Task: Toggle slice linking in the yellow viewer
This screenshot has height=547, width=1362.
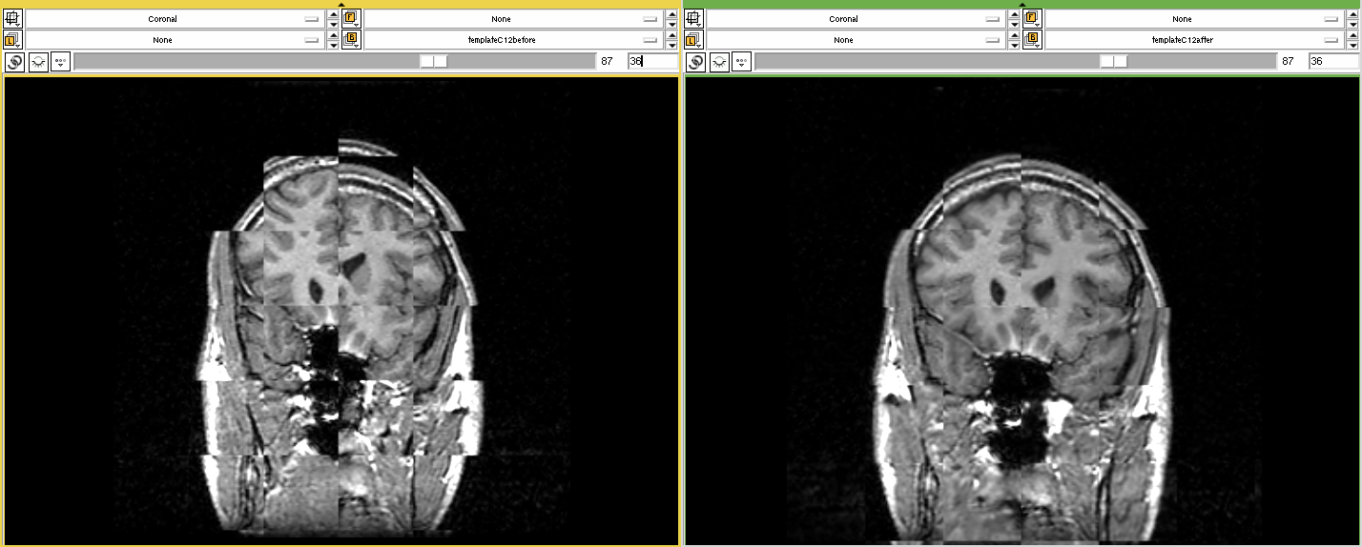Action: (x=14, y=62)
